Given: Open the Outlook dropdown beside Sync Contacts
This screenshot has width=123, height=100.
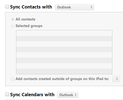Looking at the screenshot, I should pyautogui.click(x=75, y=7).
